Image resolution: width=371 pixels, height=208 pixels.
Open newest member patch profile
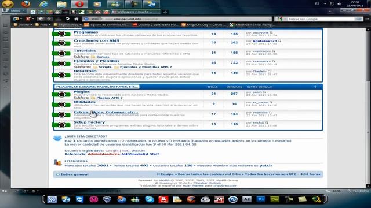(x=265, y=166)
